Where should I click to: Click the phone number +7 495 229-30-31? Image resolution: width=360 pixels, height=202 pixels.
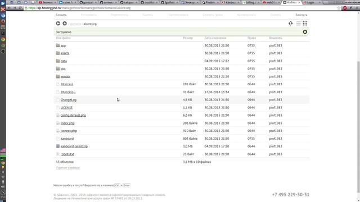[291, 195]
